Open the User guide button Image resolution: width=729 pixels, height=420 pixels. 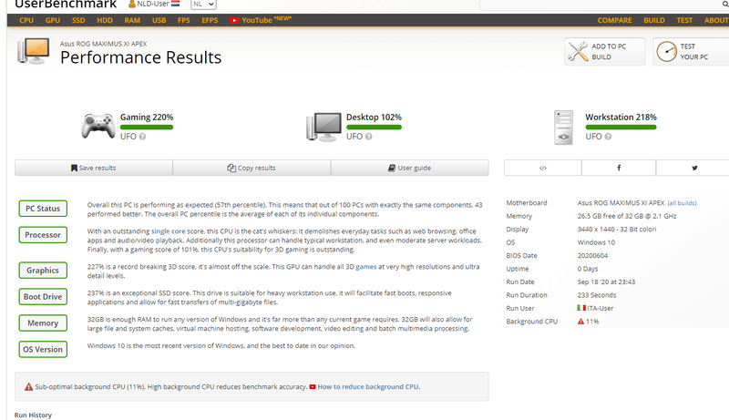pos(409,168)
